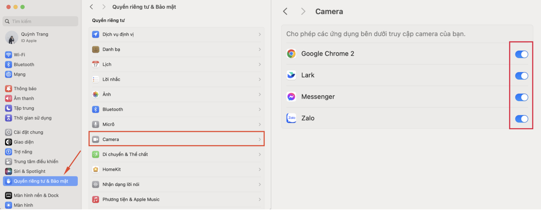Click the Messenger app icon
Image resolution: width=541 pixels, height=211 pixels.
click(x=291, y=97)
